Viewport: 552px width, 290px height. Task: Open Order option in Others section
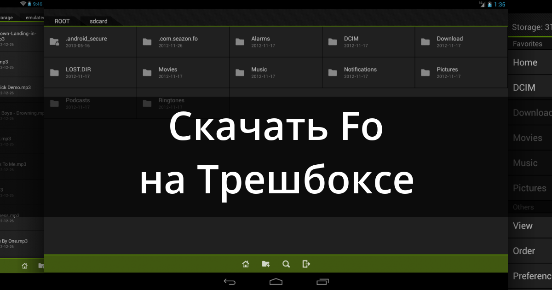[530, 251]
